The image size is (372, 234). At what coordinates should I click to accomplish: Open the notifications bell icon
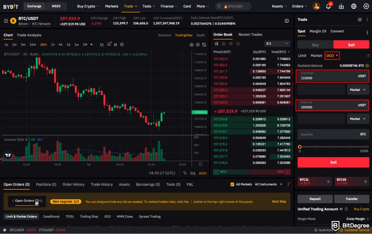(x=328, y=6)
